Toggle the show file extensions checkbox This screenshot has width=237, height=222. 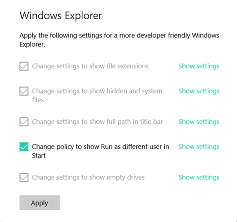(24, 66)
